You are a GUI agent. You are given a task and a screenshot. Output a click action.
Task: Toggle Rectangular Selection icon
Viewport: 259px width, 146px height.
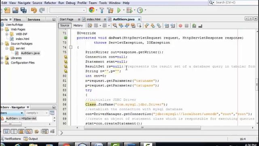pyautogui.click(x=139, y=26)
